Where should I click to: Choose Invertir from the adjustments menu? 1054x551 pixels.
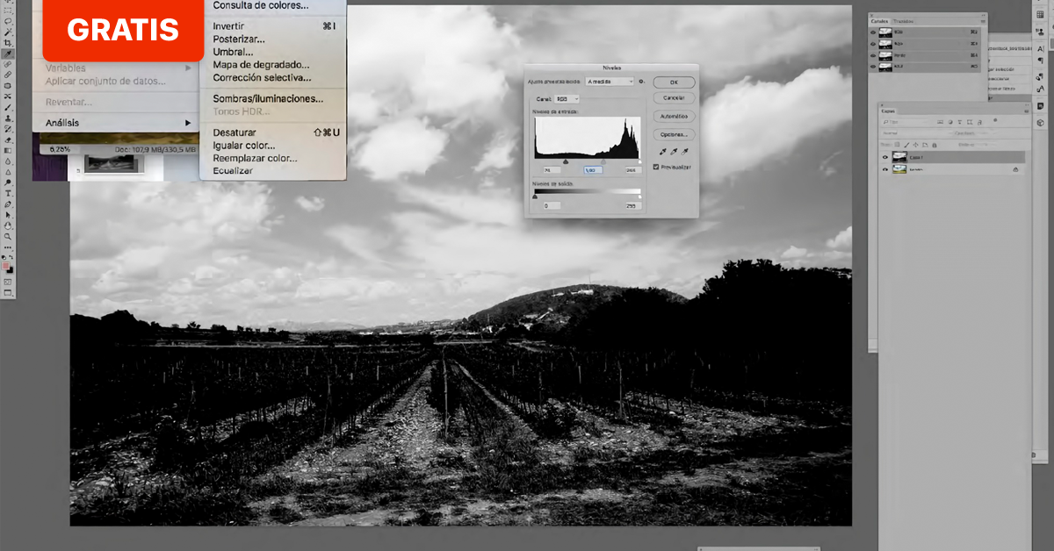coord(228,26)
